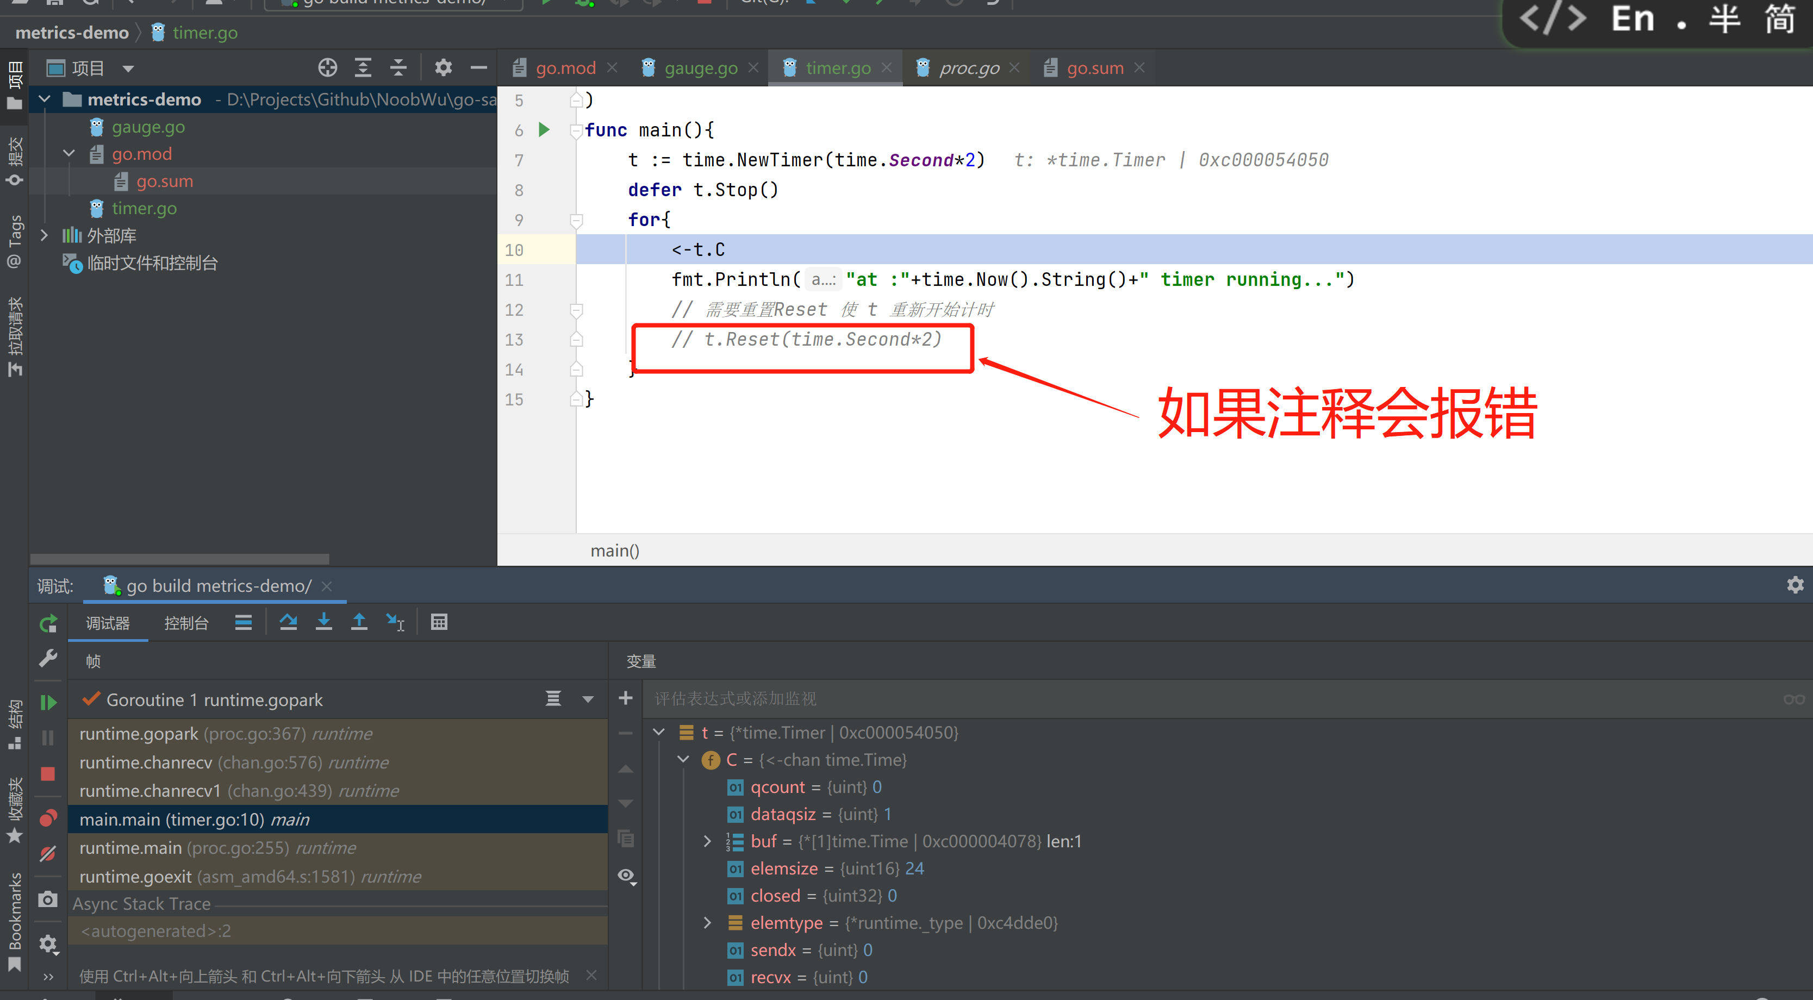This screenshot has width=1813, height=1000.
Task: Open goroutine frames filter icon
Action: pyautogui.click(x=553, y=699)
